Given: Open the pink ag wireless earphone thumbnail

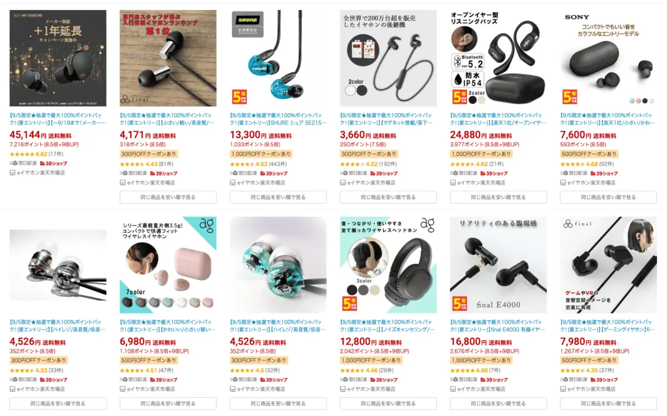Looking at the screenshot, I should [168, 265].
